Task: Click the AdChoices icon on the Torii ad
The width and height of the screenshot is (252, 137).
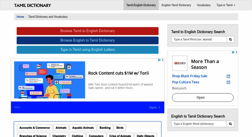Action: pos(159,60)
